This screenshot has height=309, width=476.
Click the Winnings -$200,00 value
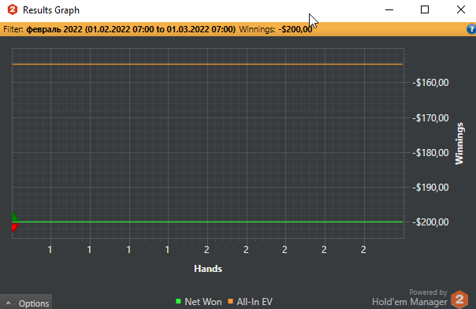(x=295, y=29)
